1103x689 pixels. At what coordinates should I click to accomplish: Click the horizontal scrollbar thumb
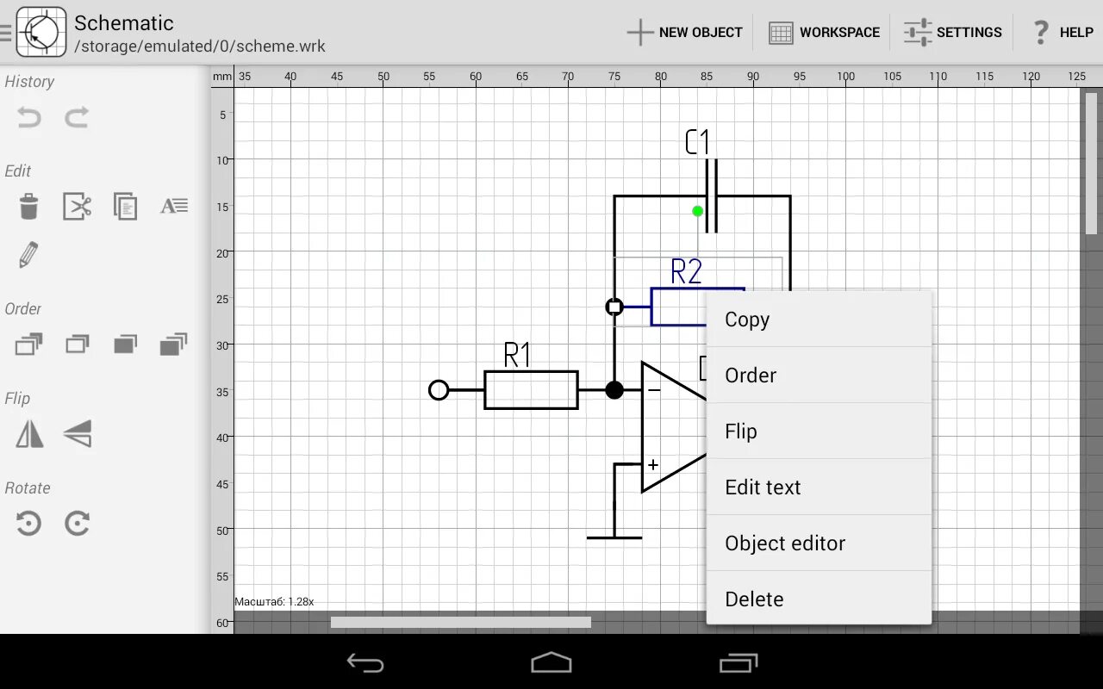tap(461, 622)
